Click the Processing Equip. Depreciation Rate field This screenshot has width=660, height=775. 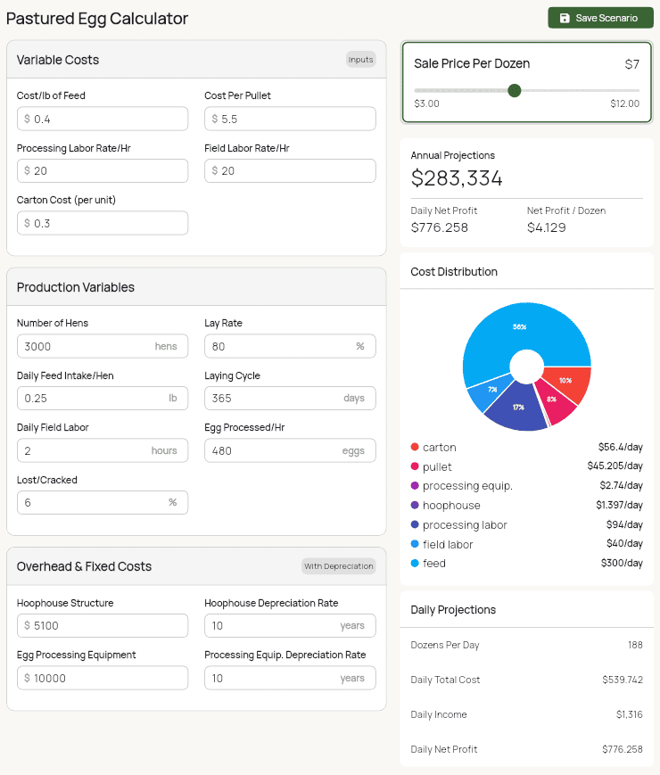coord(272,678)
